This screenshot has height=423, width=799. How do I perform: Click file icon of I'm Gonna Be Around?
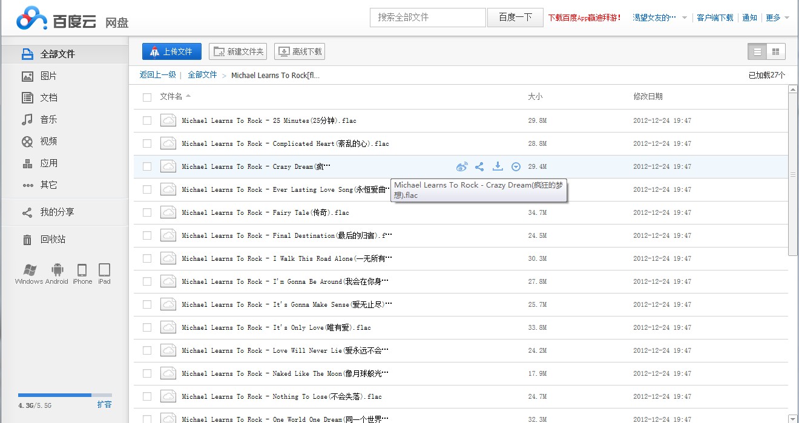[x=168, y=281]
